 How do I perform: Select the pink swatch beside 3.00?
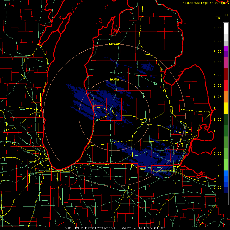(x=226, y=63)
